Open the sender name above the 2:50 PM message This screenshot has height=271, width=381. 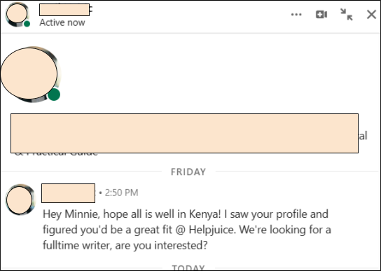[x=68, y=193]
